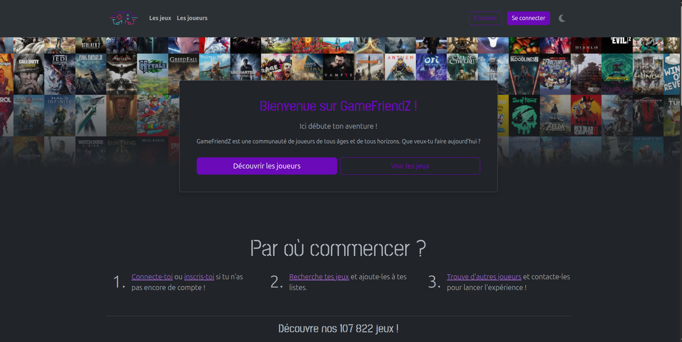Click the Ici débute ton aventure text
682x342 pixels.
click(338, 126)
